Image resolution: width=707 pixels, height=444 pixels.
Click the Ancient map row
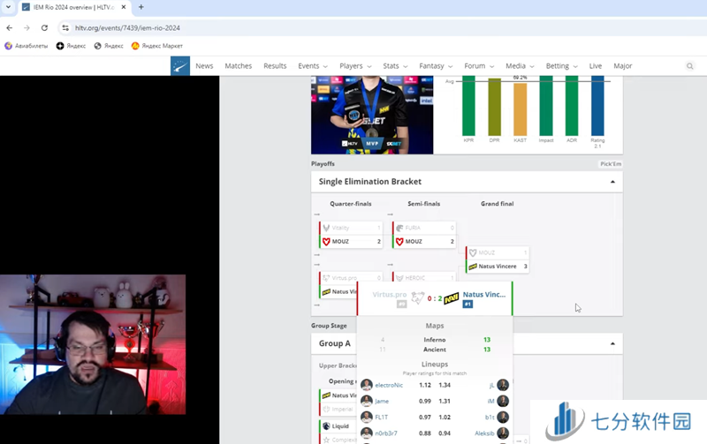pyautogui.click(x=435, y=350)
